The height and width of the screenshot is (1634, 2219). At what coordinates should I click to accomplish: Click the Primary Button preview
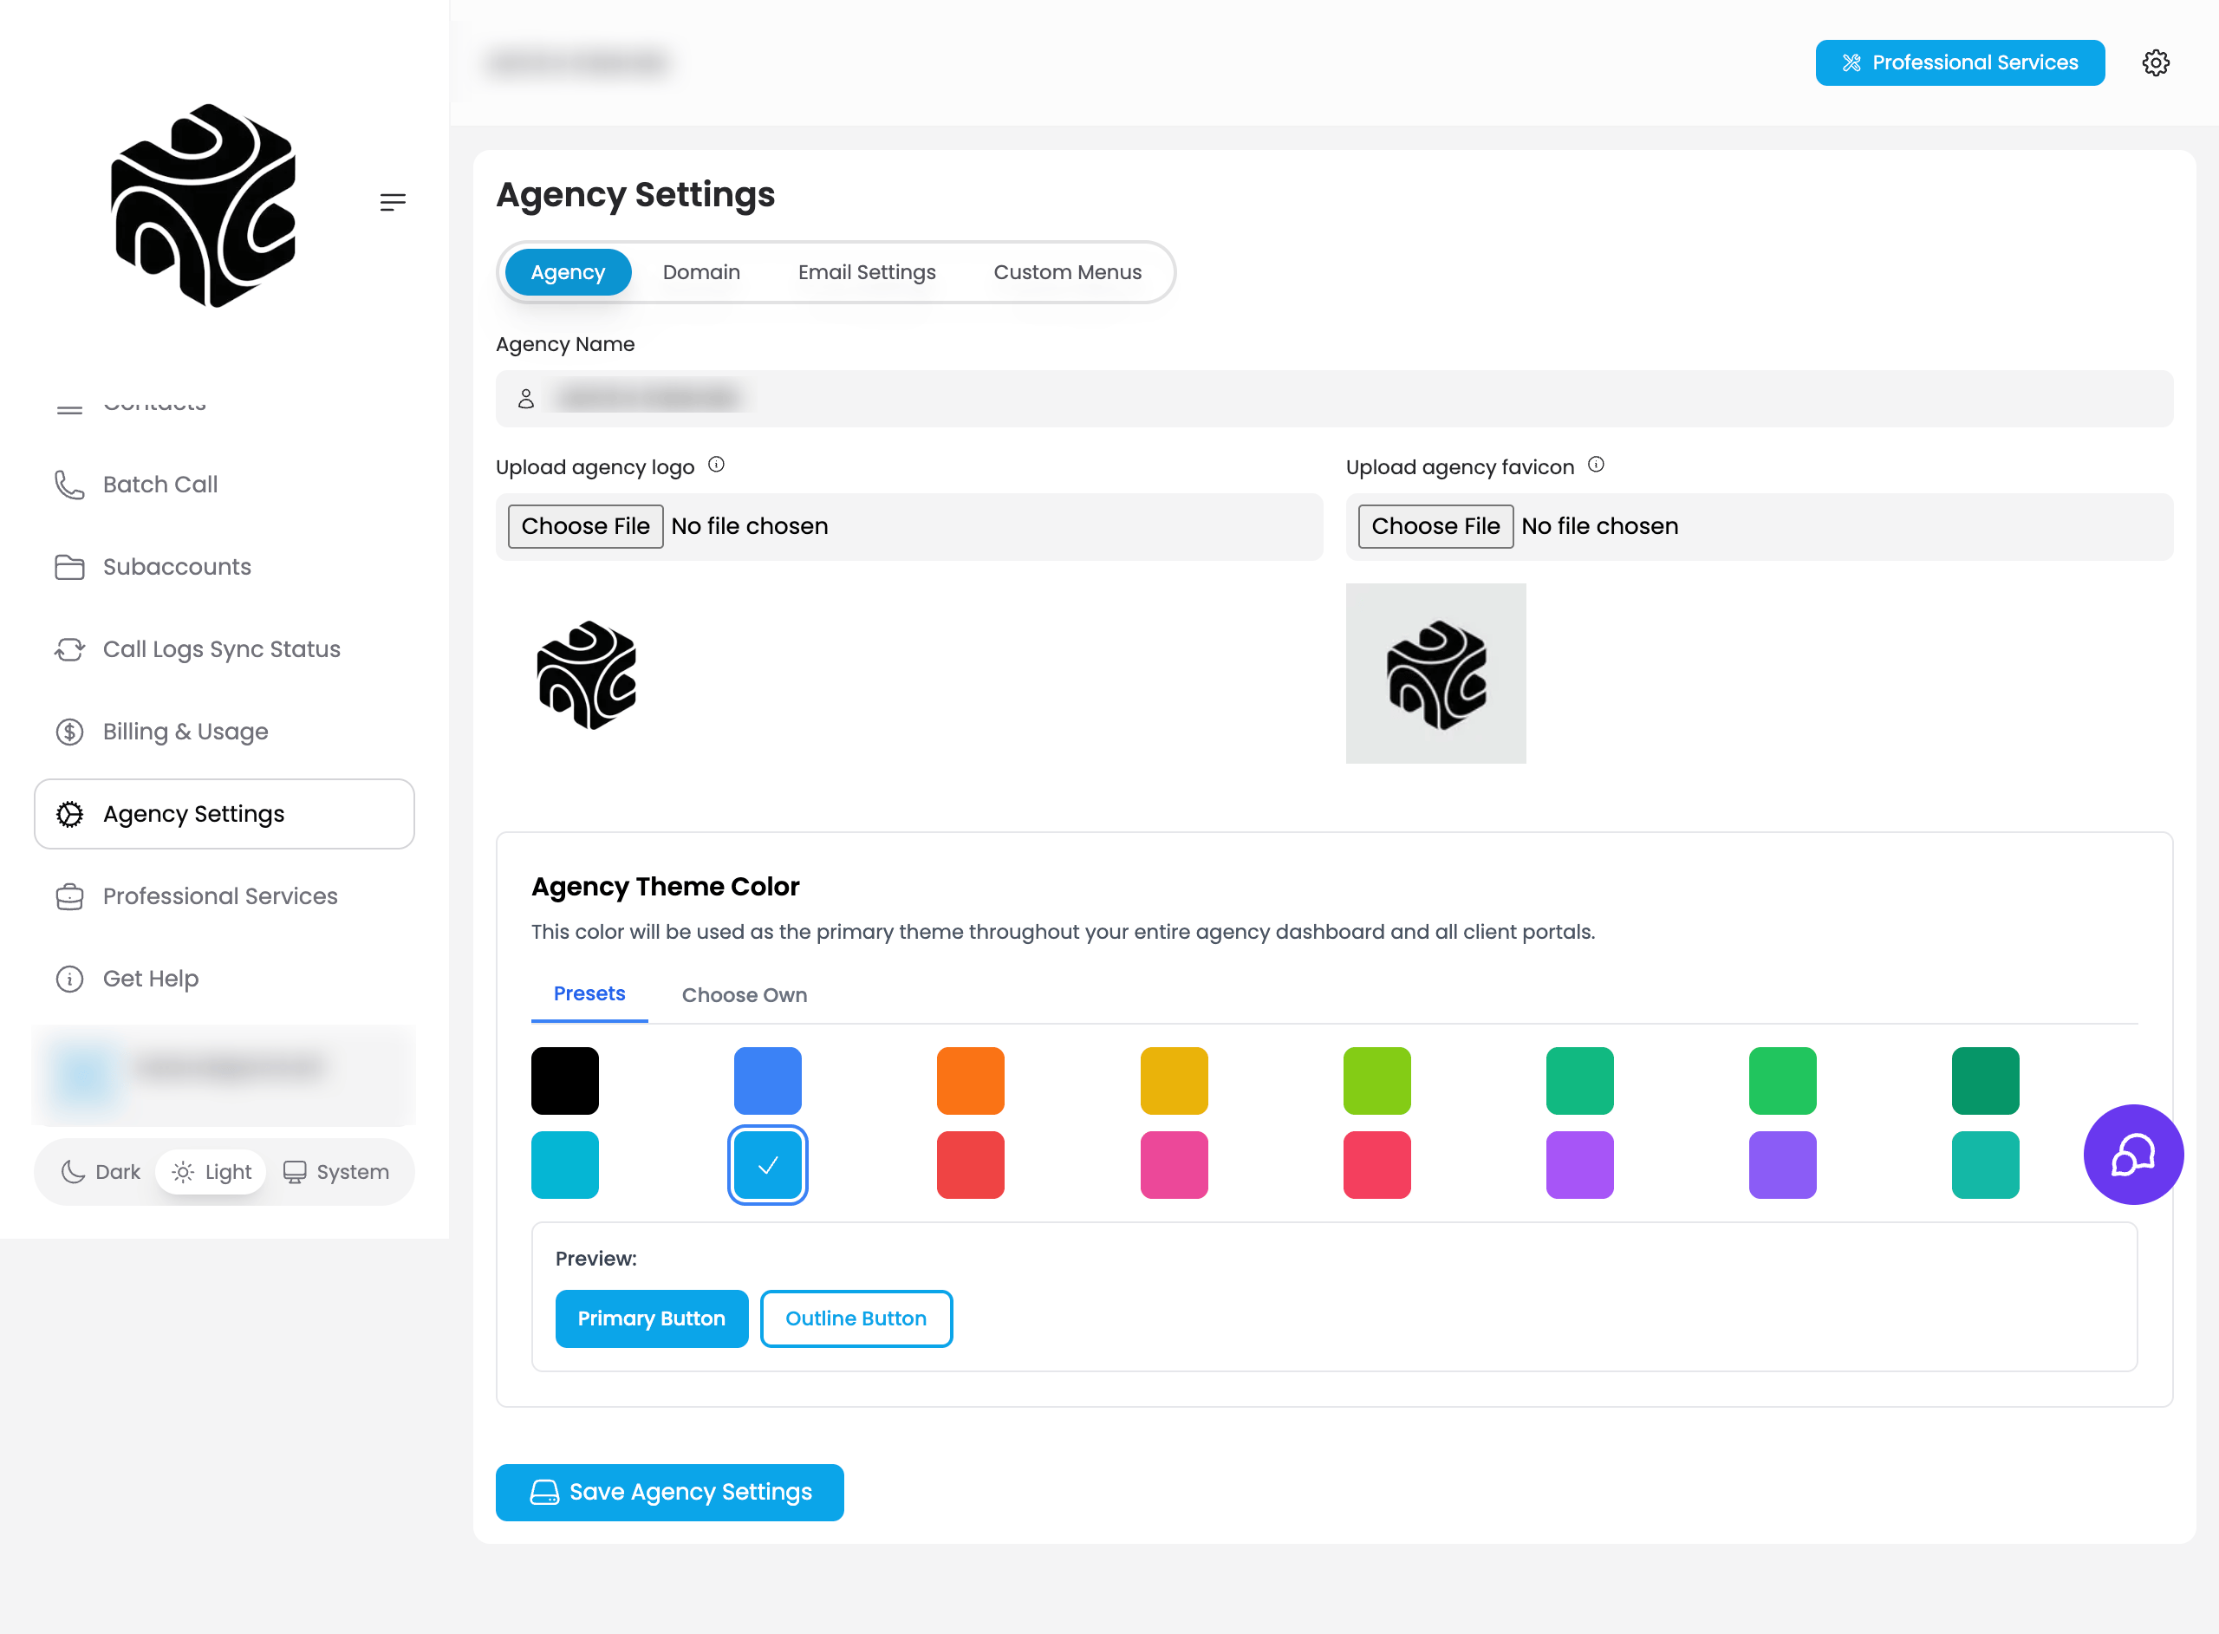coord(652,1318)
